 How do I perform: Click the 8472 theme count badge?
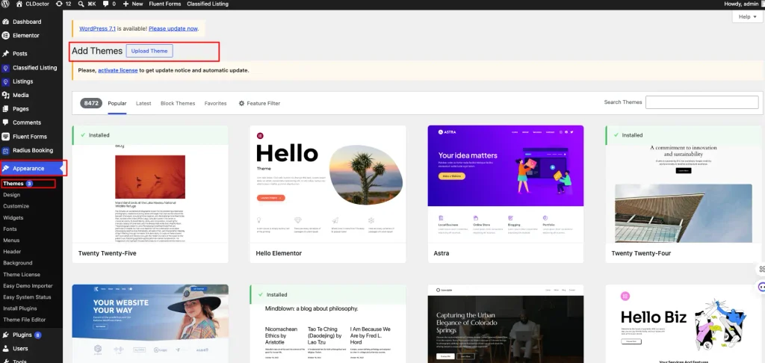click(91, 103)
